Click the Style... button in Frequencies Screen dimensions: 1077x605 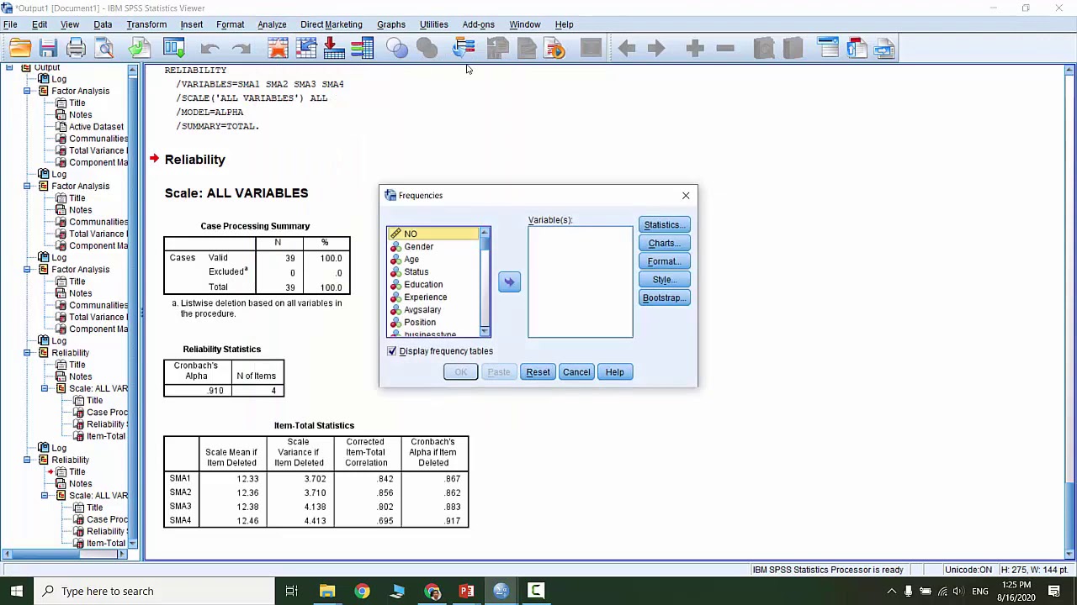tap(665, 280)
